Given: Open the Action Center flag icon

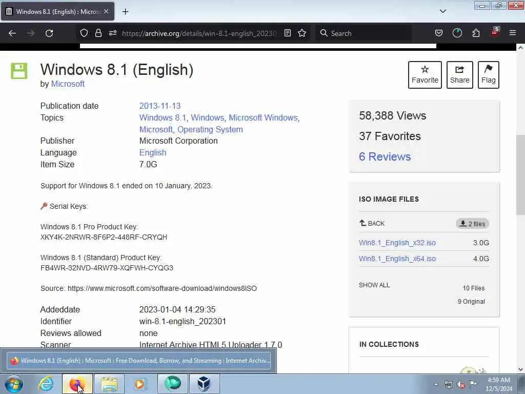Looking at the screenshot, I should pos(473,384).
